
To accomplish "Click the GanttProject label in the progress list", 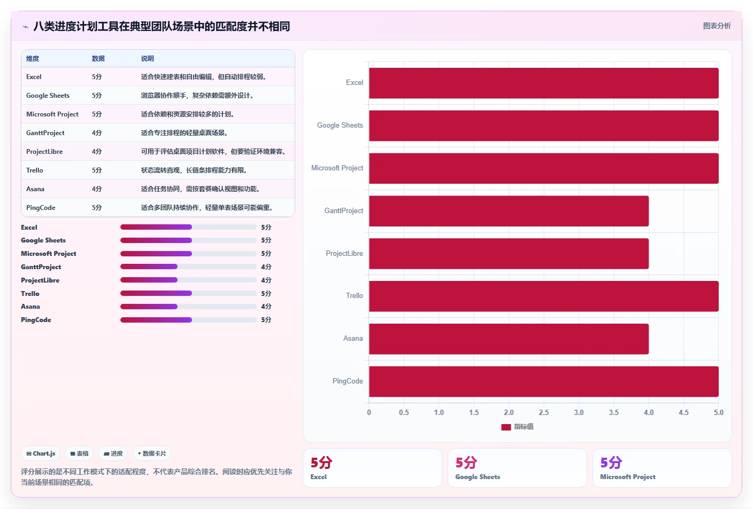I will (x=41, y=267).
